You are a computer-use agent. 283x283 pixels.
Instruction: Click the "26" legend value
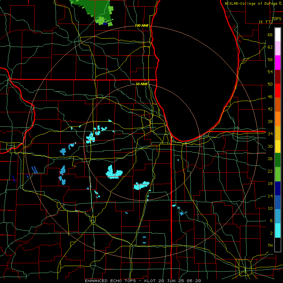[x=270, y=159]
